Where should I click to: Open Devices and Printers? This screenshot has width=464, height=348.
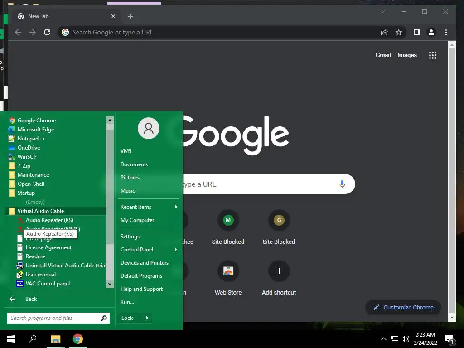click(145, 263)
